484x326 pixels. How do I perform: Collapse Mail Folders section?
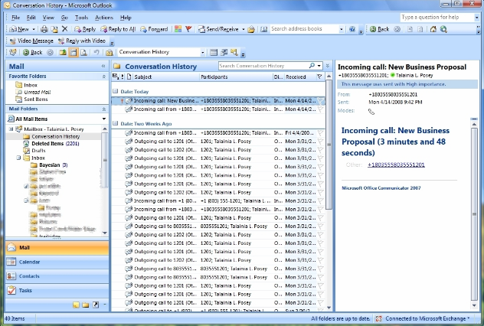tap(103, 109)
